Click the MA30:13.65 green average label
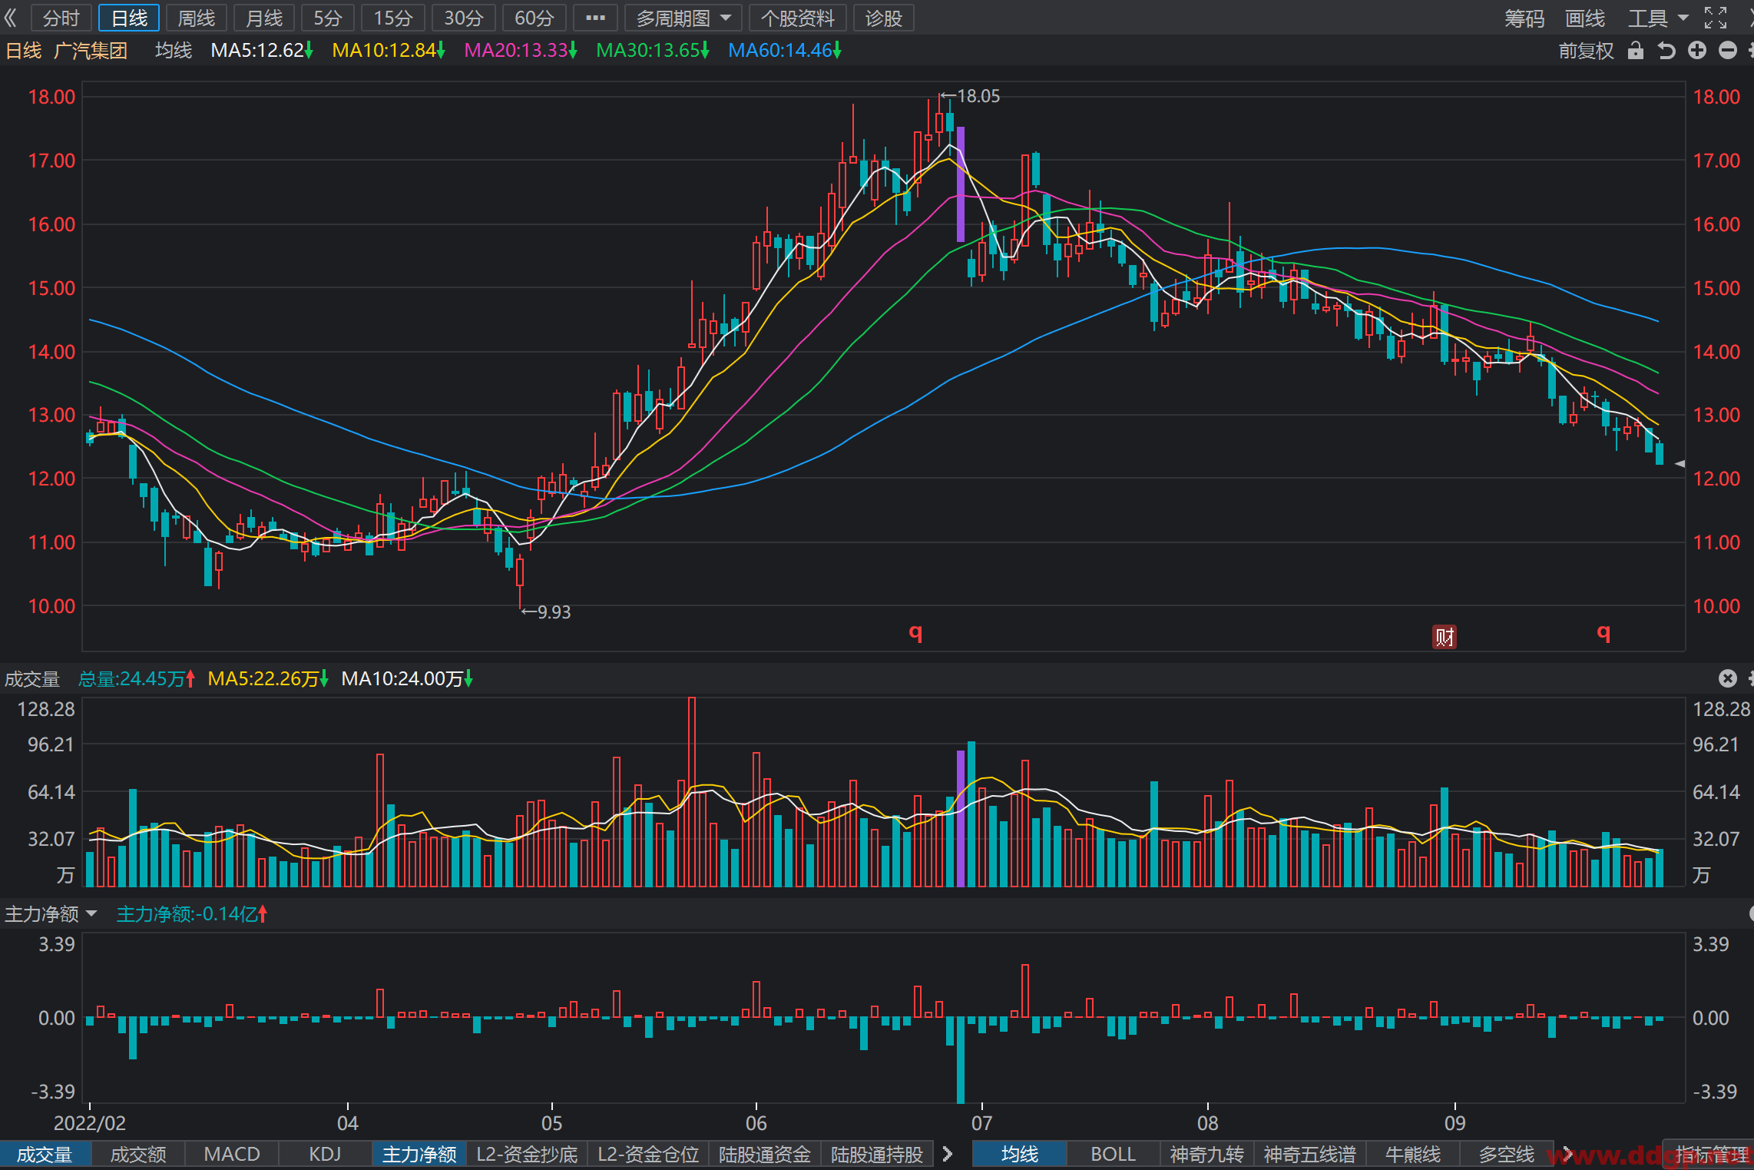1754x1170 pixels. click(653, 51)
